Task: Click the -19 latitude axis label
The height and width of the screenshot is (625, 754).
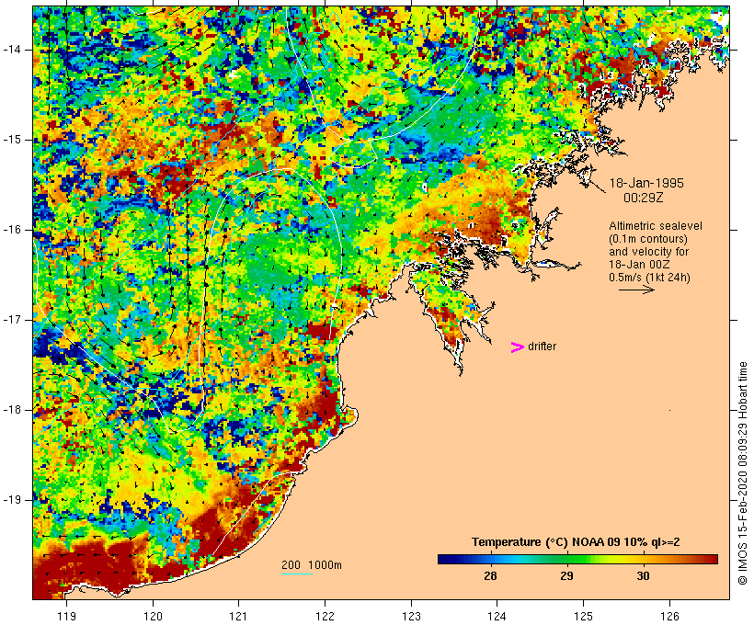Action: tap(12, 500)
